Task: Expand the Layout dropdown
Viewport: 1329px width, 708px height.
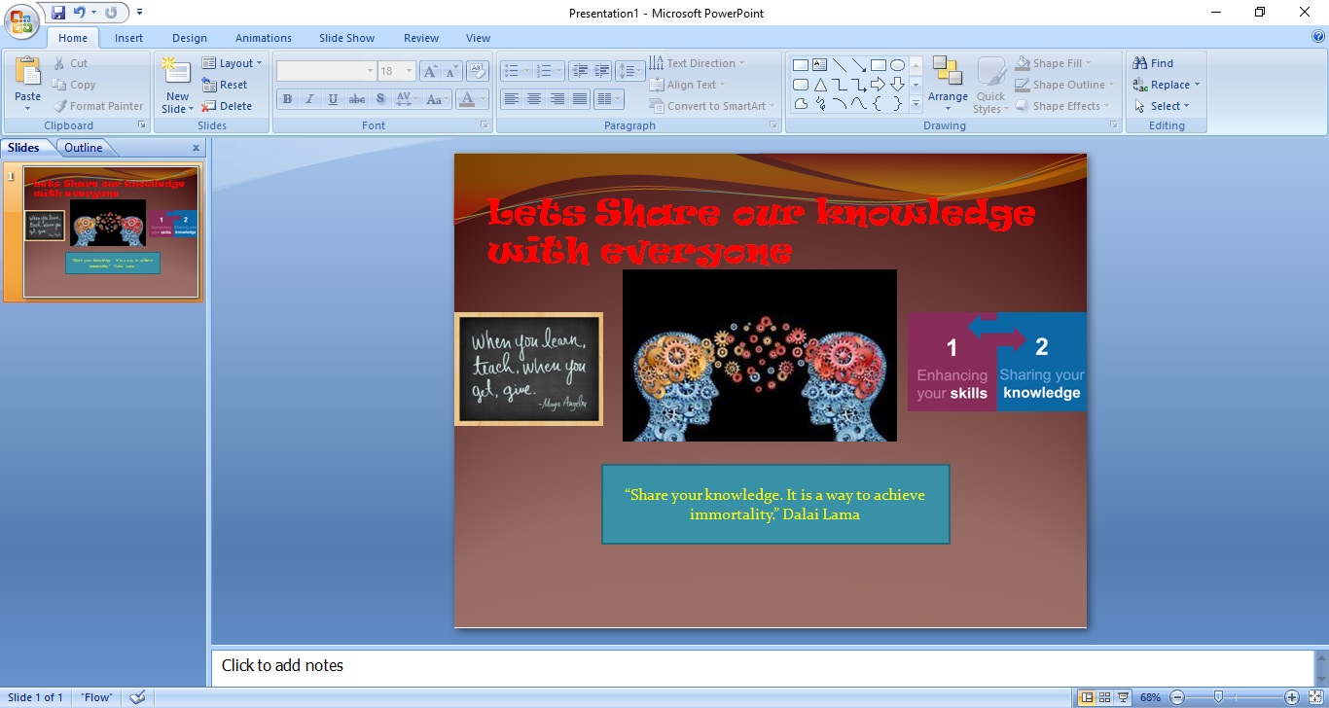Action: click(x=233, y=63)
